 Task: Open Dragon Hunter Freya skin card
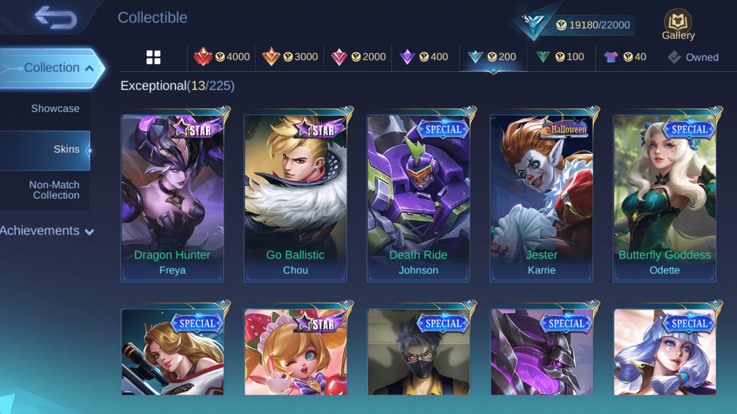pyautogui.click(x=172, y=198)
